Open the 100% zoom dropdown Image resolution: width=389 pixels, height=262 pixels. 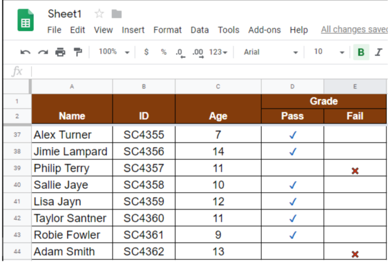pyautogui.click(x=114, y=52)
